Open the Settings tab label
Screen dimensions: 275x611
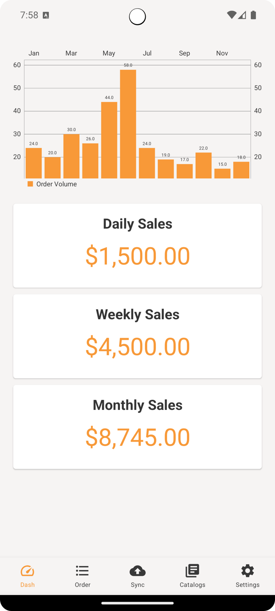[247, 585]
